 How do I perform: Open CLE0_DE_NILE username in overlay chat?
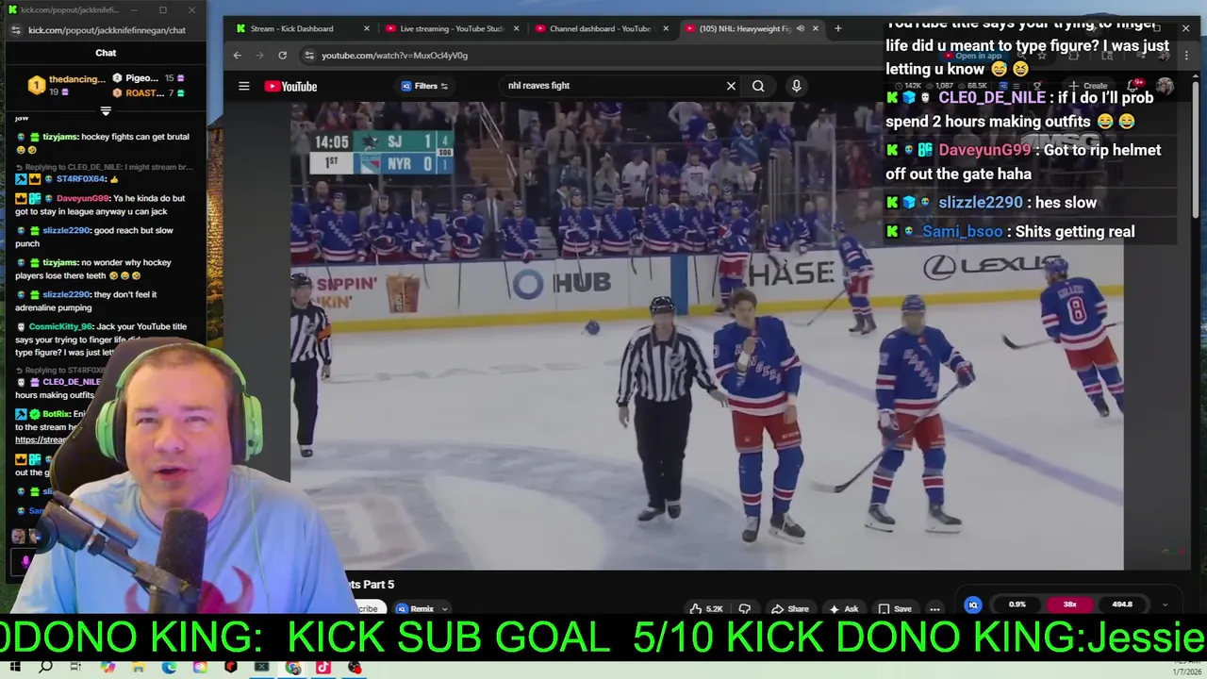pos(992,98)
